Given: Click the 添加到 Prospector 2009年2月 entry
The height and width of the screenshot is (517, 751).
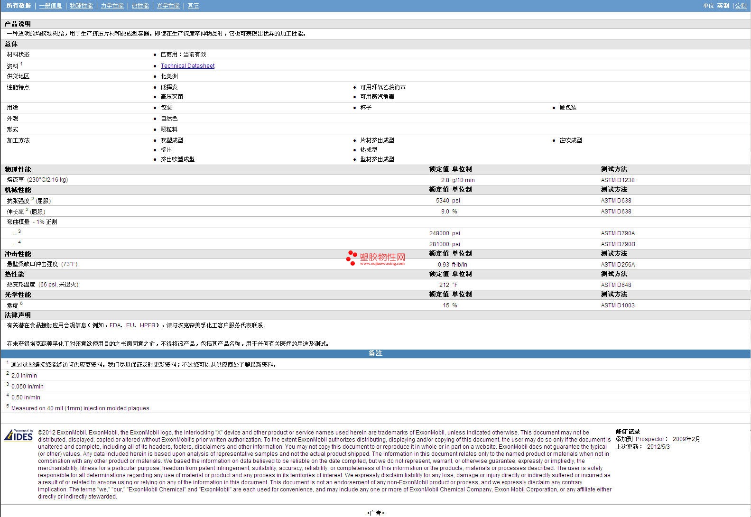Looking at the screenshot, I should [x=658, y=439].
